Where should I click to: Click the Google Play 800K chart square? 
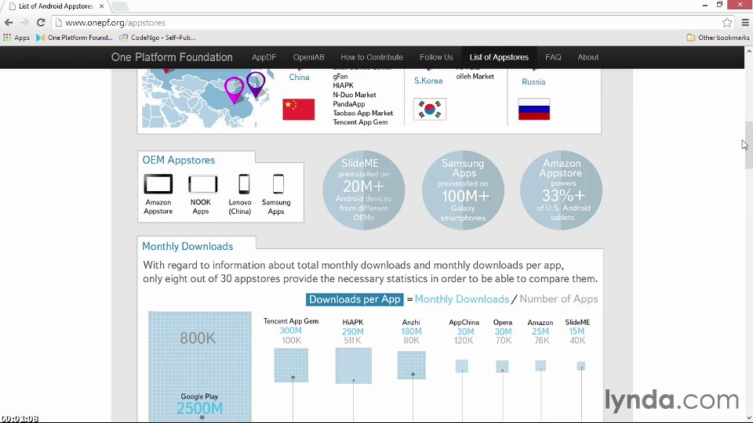coord(200,367)
